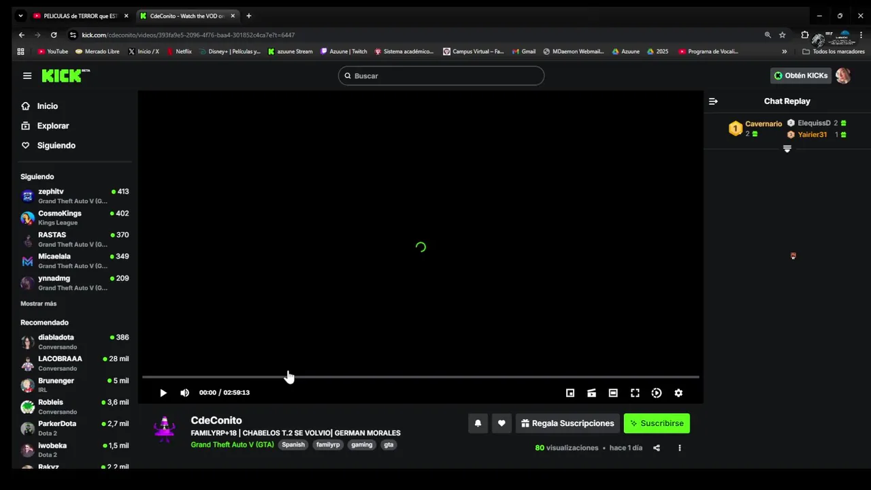The image size is (871, 490).
Task: Open ynnadmg channel
Action: (75, 283)
